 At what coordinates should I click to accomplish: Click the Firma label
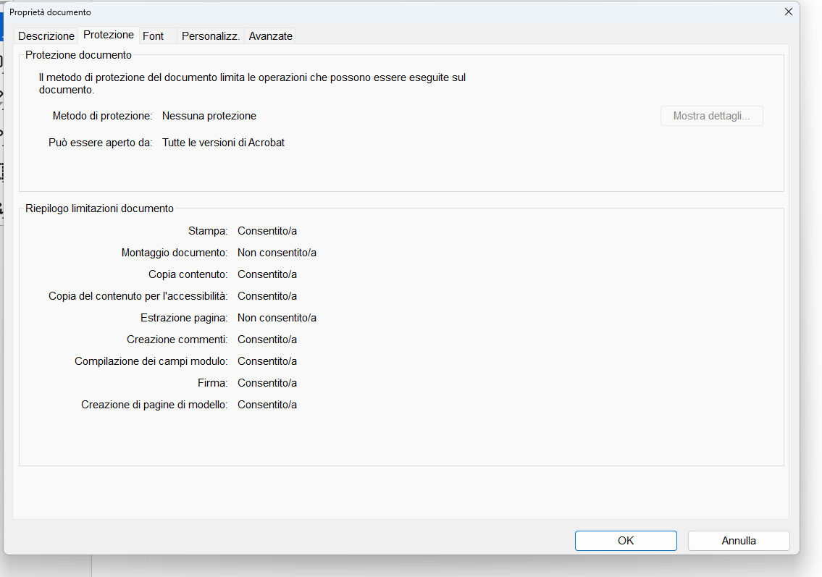tap(213, 383)
